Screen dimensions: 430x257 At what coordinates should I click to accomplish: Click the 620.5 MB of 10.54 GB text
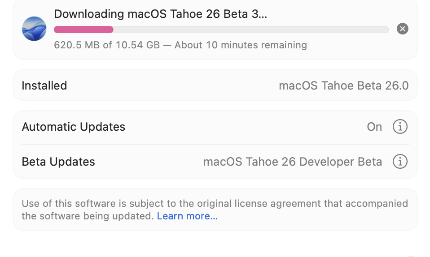pyautogui.click(x=106, y=45)
